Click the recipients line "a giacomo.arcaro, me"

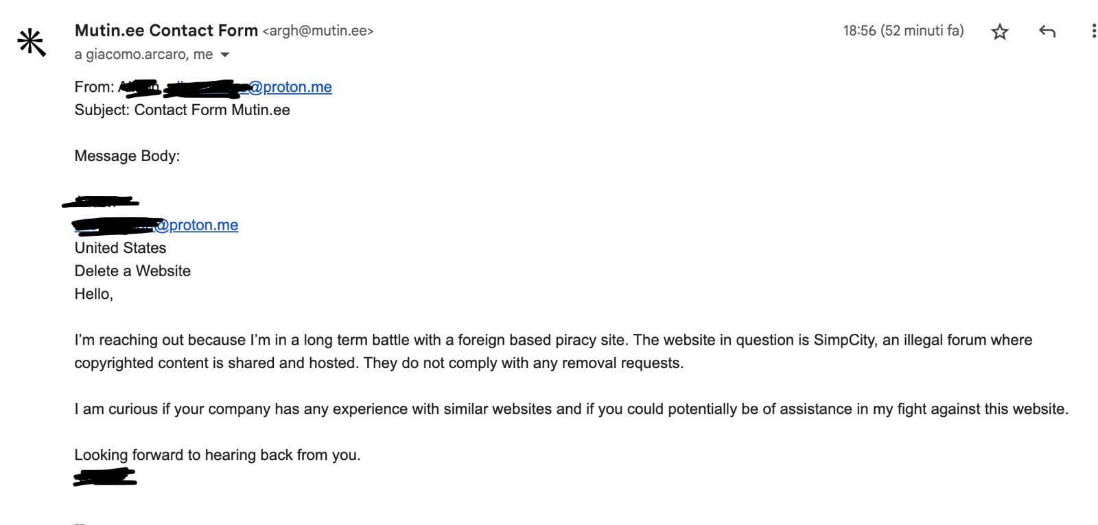click(143, 55)
